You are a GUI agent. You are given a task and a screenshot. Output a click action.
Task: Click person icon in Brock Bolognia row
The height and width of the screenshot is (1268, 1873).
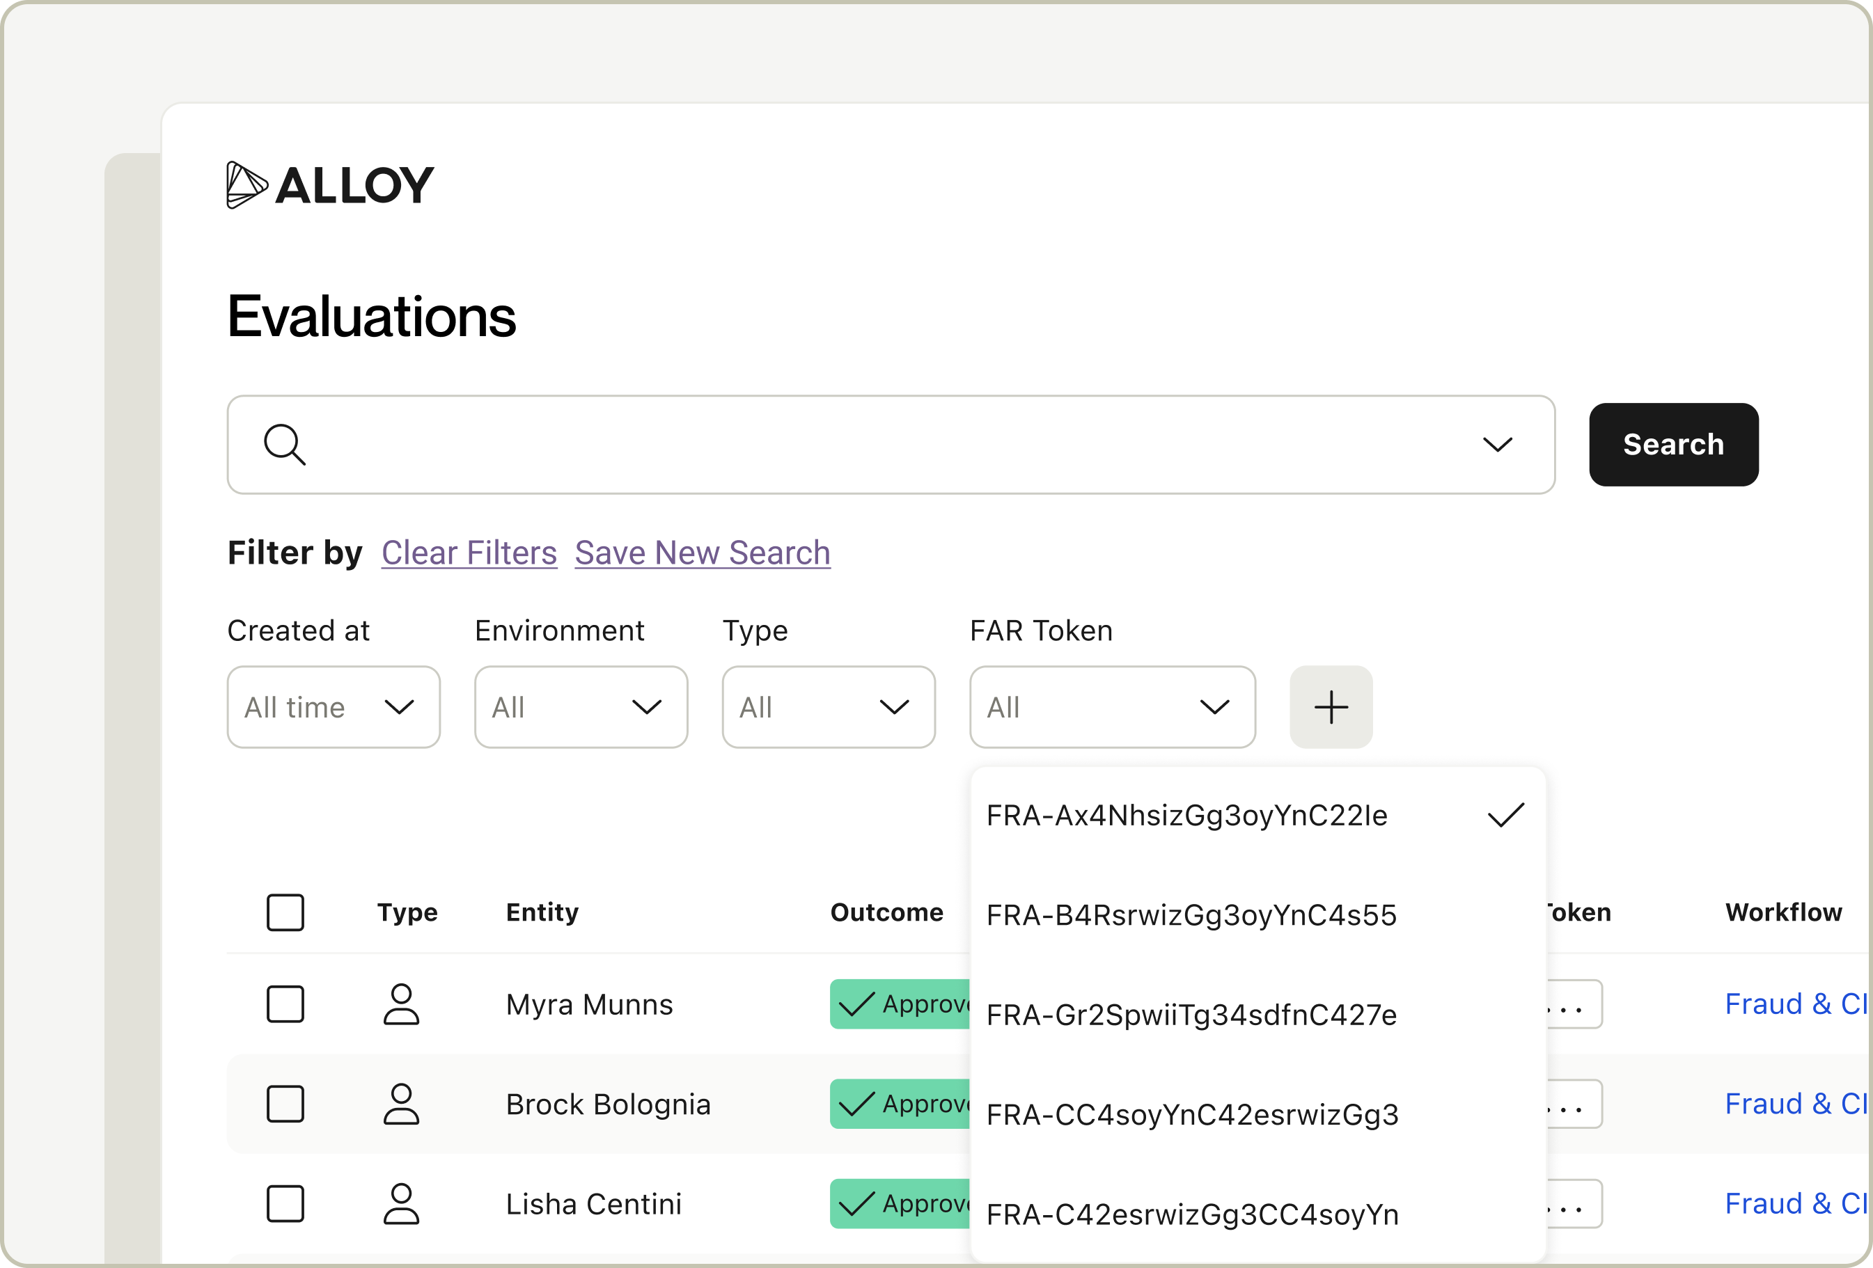pyautogui.click(x=401, y=1104)
